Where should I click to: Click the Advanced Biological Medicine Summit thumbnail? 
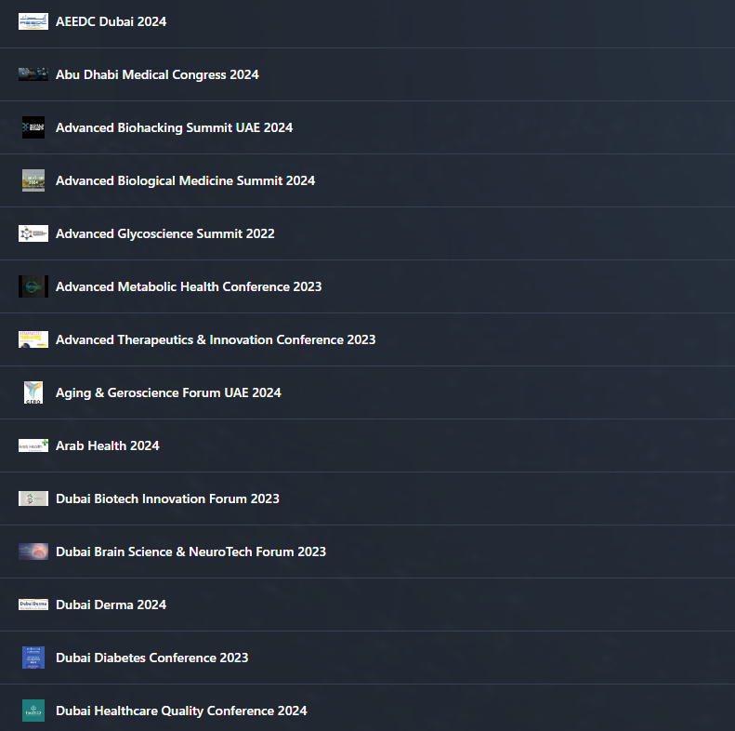(33, 180)
